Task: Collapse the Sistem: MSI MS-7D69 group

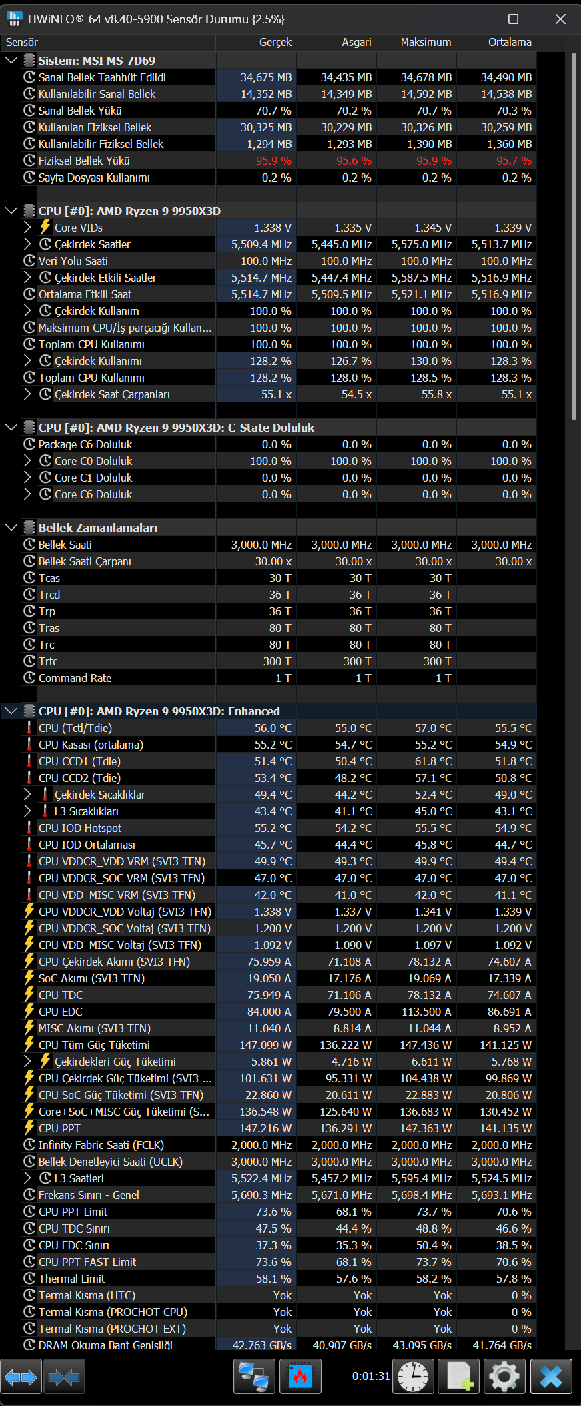Action: [x=11, y=60]
